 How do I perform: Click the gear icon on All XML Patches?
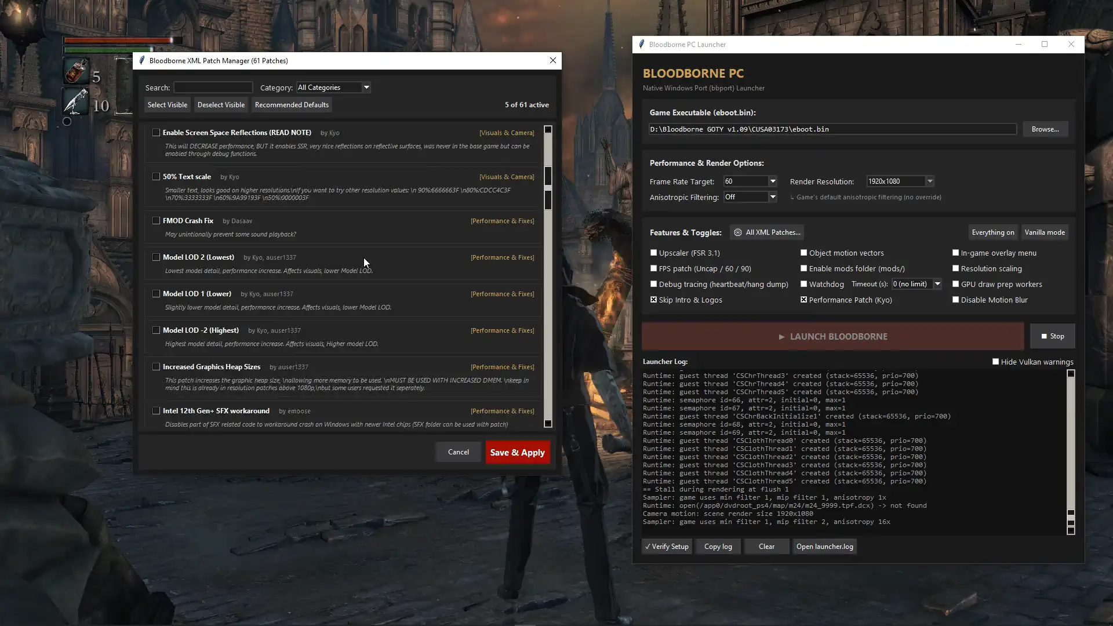(738, 232)
